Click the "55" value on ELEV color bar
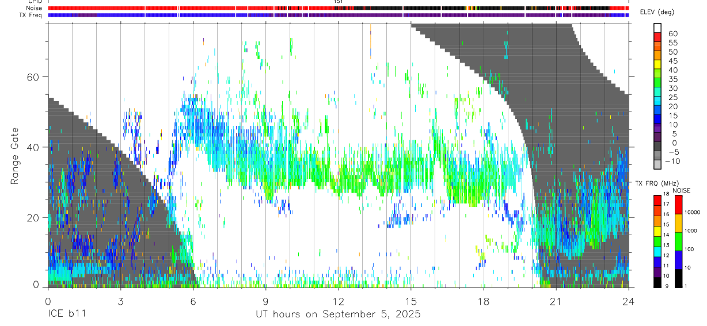This screenshot has height=326, width=707. tap(672, 43)
